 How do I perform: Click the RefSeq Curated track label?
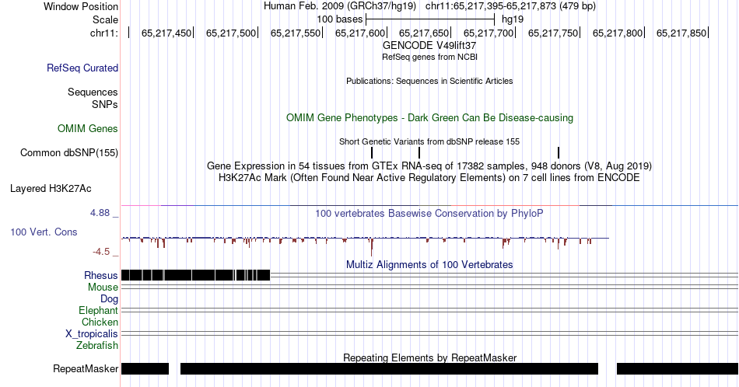pos(82,68)
